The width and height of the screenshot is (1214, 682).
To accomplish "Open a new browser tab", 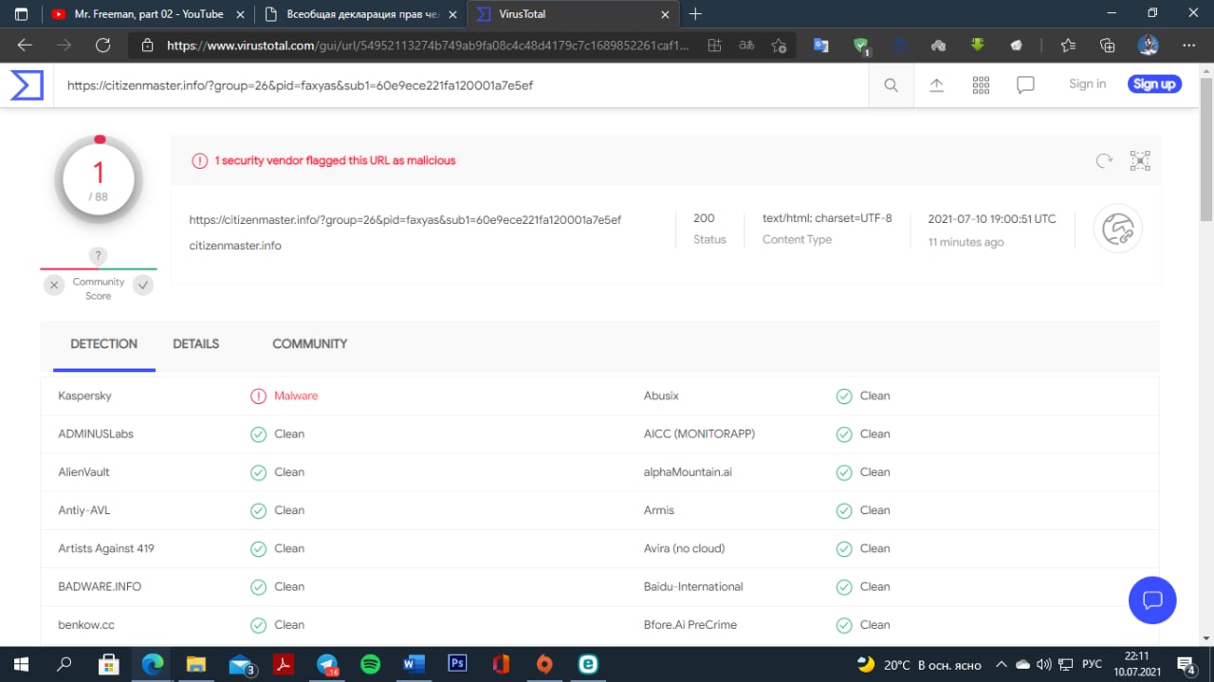I will click(695, 14).
